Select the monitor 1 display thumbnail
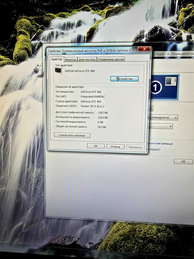 164,87
